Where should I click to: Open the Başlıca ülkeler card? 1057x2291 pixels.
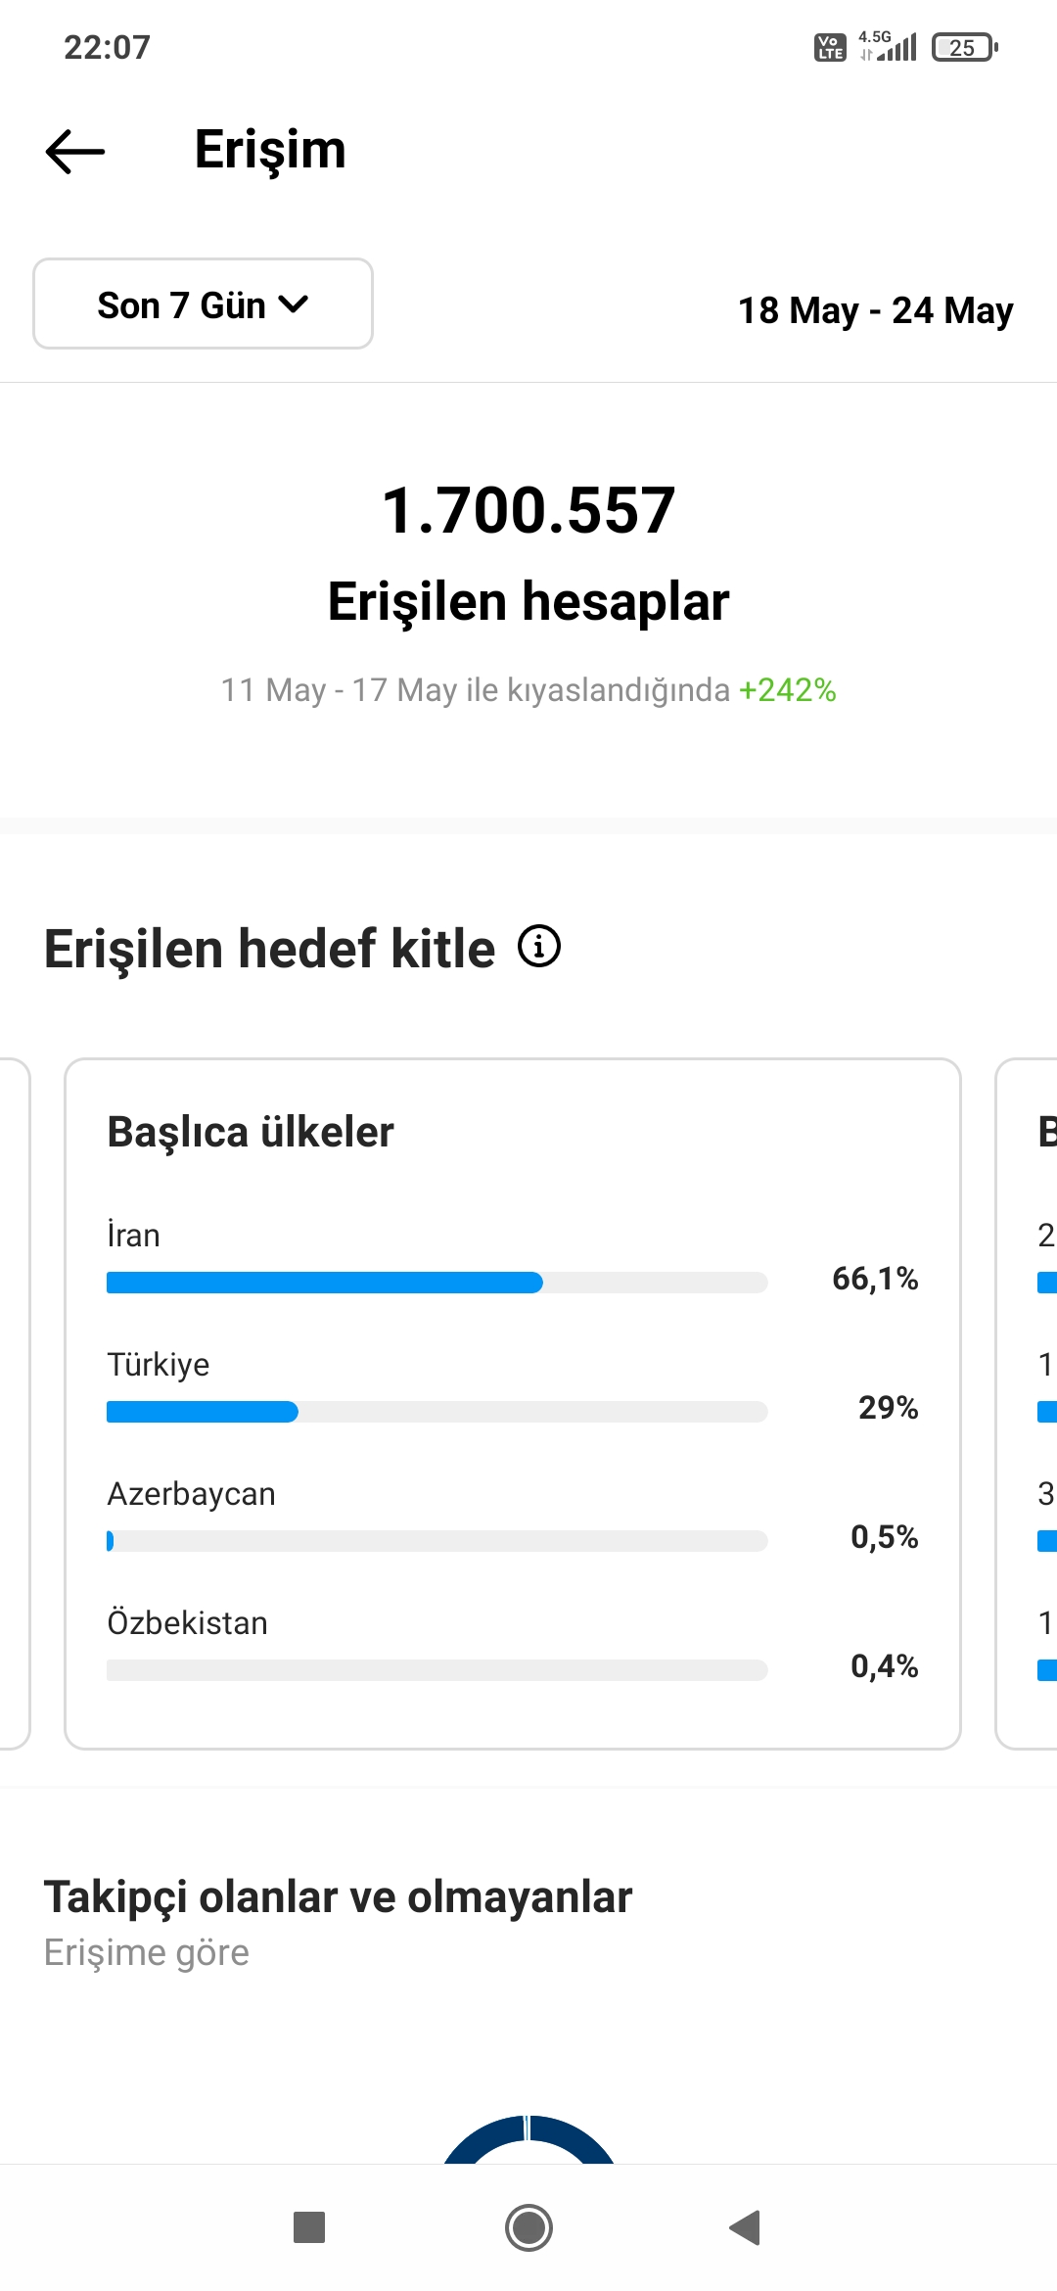pos(513,1403)
